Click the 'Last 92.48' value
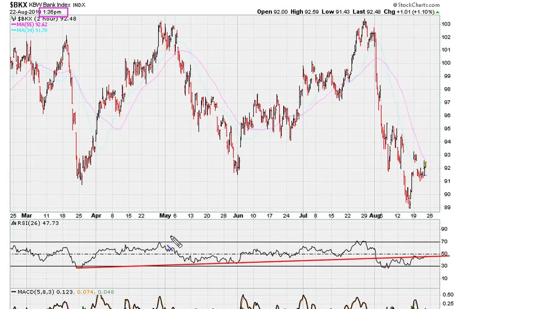 tap(366, 12)
